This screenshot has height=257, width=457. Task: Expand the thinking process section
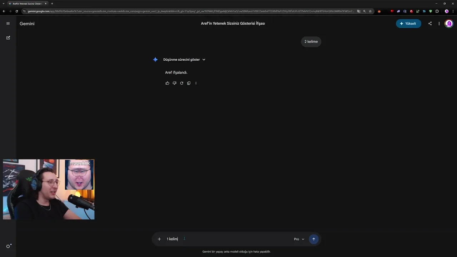click(184, 60)
